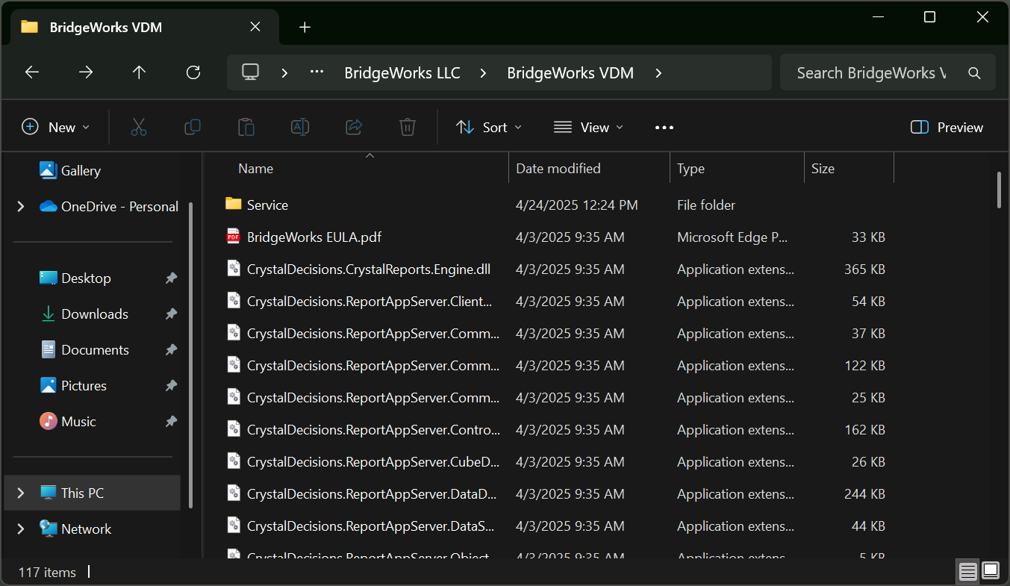Click the Desktop pin icon
1010x586 pixels.
[171, 278]
